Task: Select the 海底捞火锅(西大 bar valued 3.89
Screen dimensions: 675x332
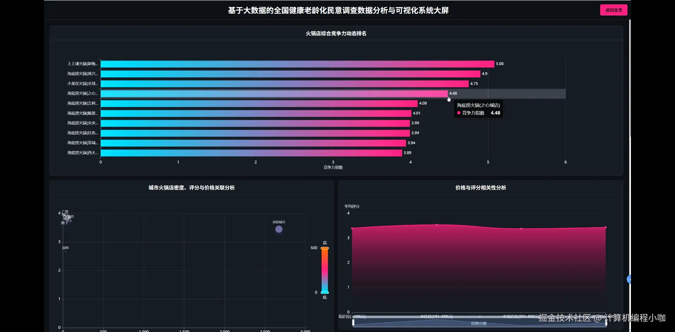Action: tap(251, 153)
